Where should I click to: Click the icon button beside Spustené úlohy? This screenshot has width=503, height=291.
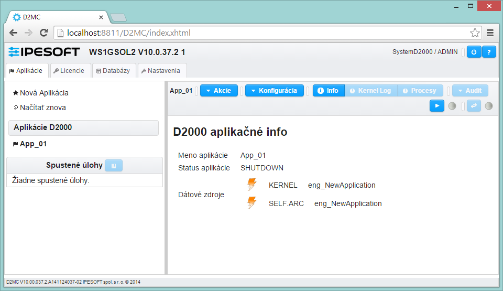114,165
